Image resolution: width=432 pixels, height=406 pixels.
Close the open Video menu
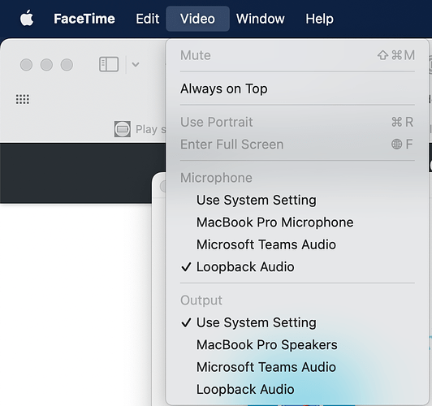click(197, 19)
